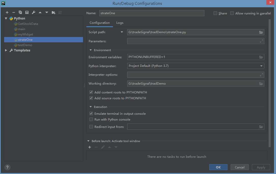Select the strateOne configuration
The image size is (276, 174).
click(43, 40)
